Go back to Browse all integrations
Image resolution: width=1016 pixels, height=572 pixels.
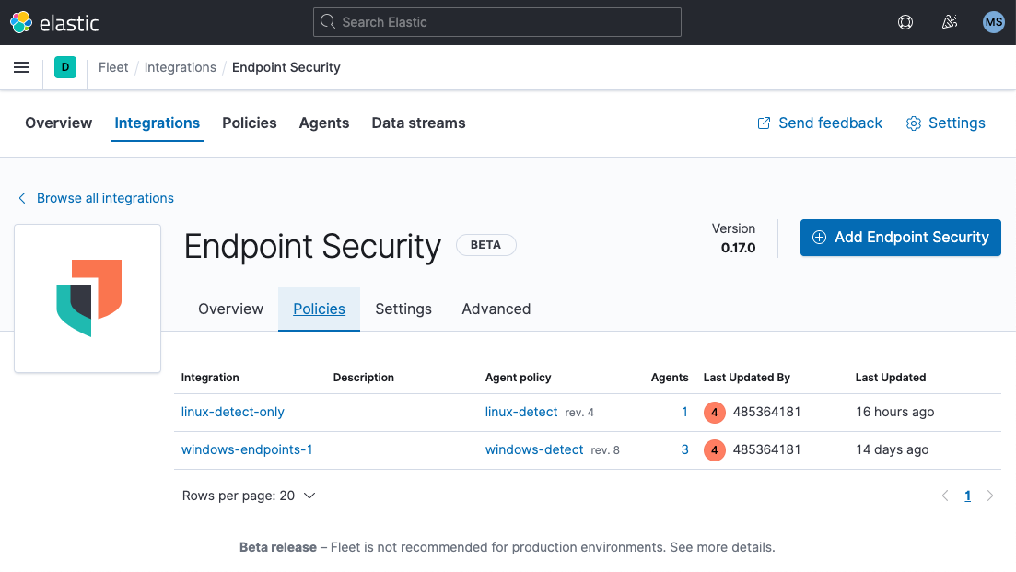click(x=96, y=198)
